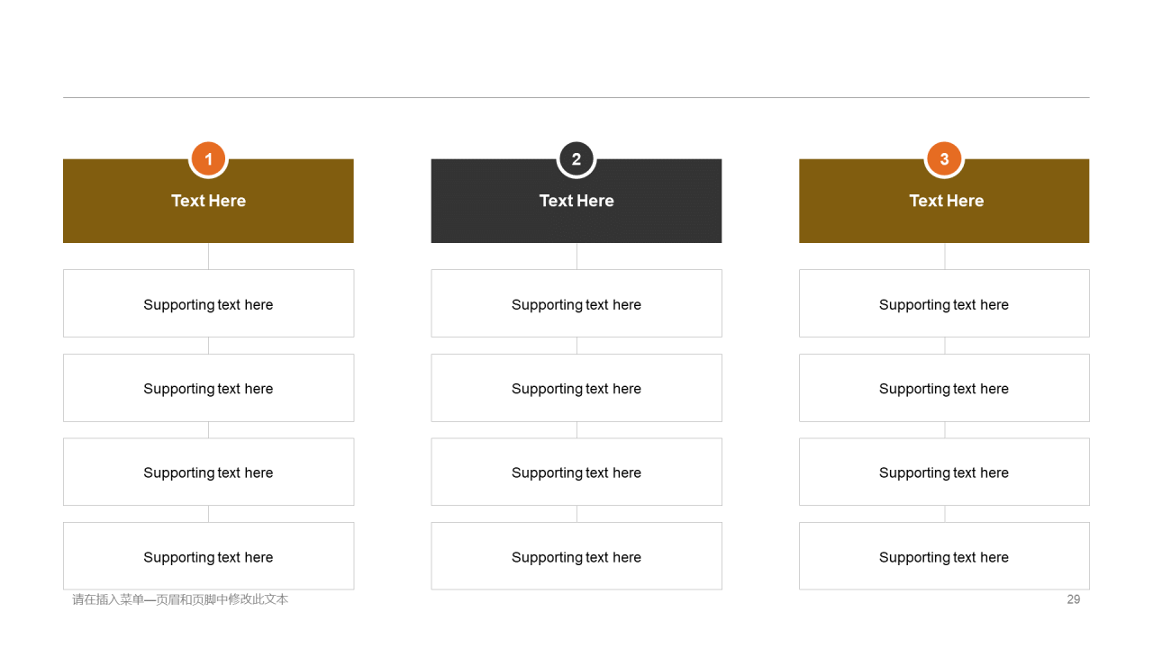Click the Chinese footer placeholder text
The width and height of the screenshot is (1153, 648).
click(x=180, y=599)
